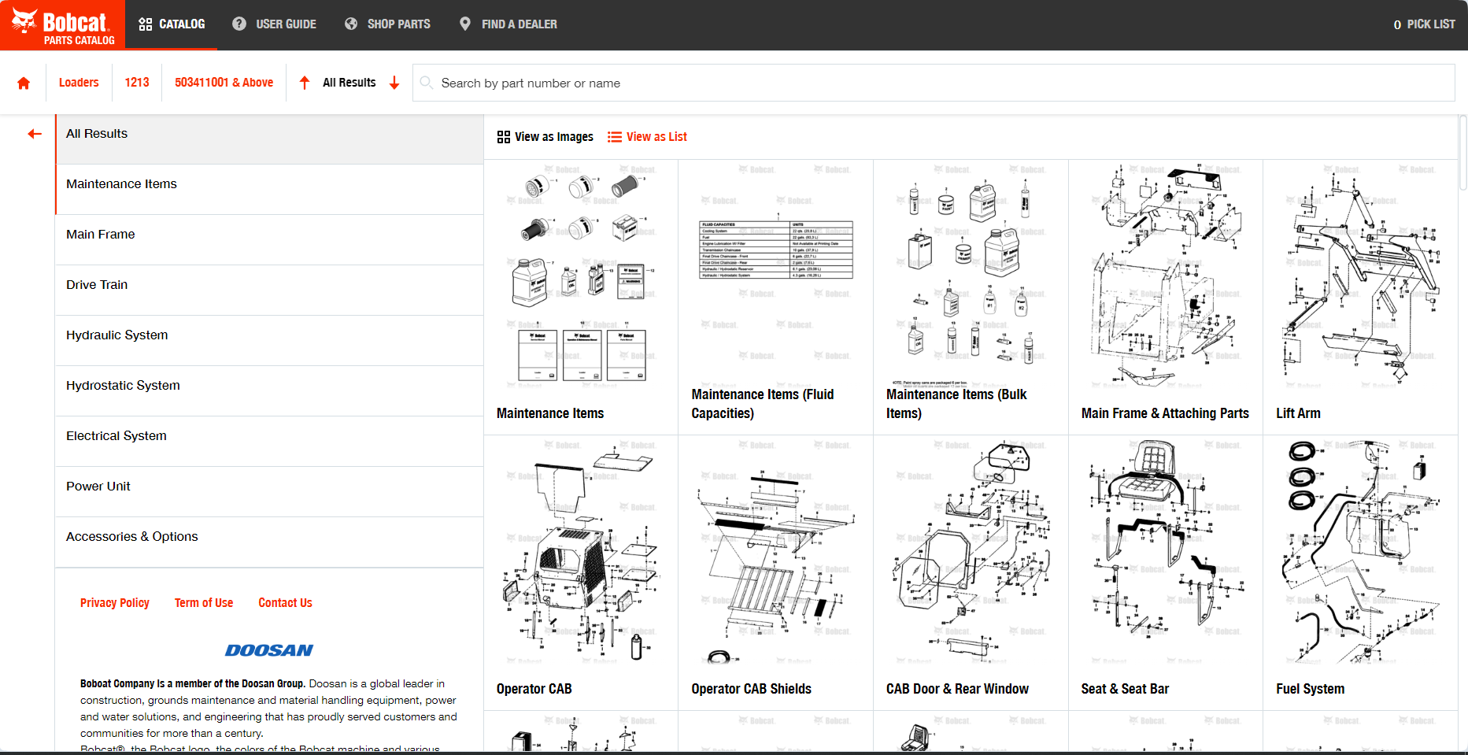Switch to View as Images

[x=545, y=137]
